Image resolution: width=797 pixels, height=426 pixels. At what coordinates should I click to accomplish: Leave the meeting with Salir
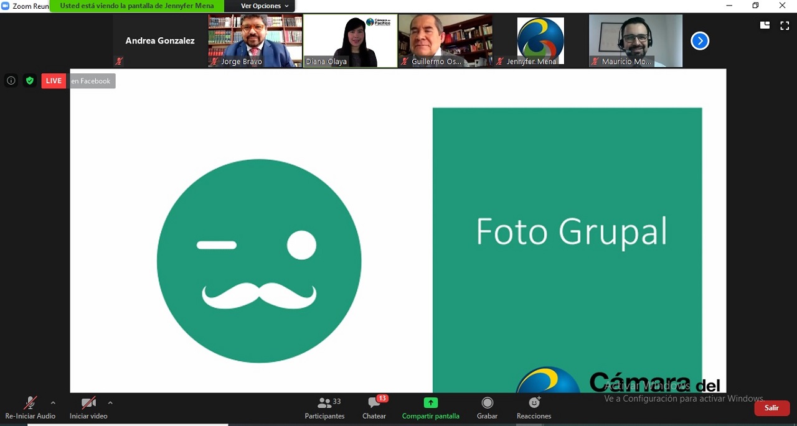point(772,408)
